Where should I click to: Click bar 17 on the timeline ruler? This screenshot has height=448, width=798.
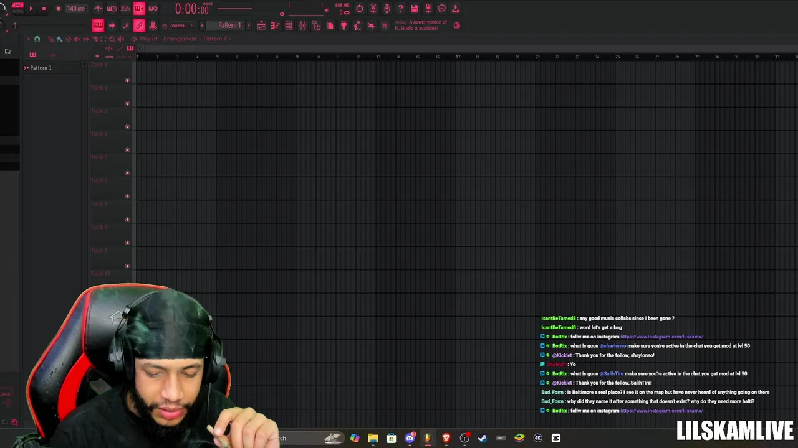click(458, 57)
